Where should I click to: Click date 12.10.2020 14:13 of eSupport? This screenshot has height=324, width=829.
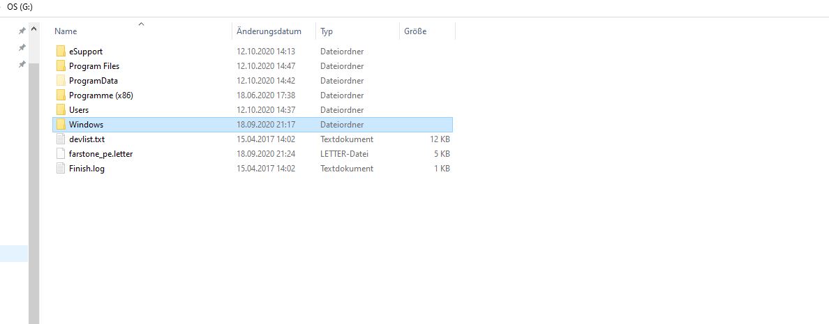click(x=266, y=51)
